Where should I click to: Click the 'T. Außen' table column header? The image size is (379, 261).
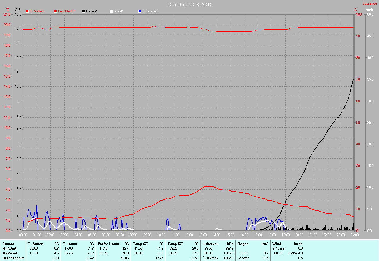click(36, 244)
